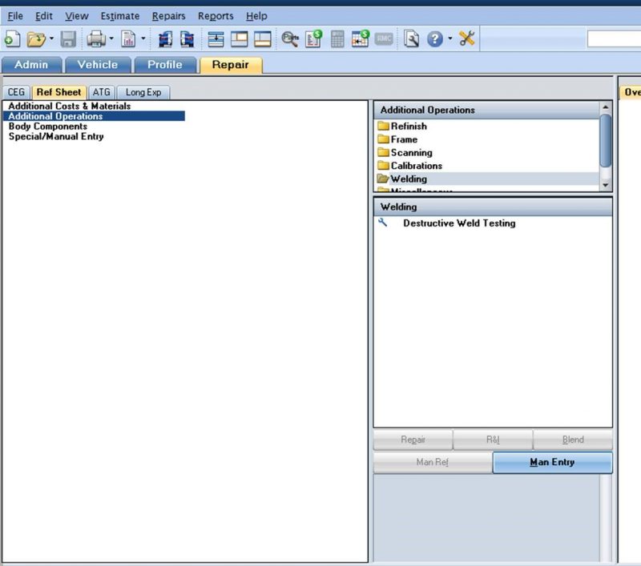Click the Man Ref button
Screen dimensions: 641x566
tap(433, 462)
